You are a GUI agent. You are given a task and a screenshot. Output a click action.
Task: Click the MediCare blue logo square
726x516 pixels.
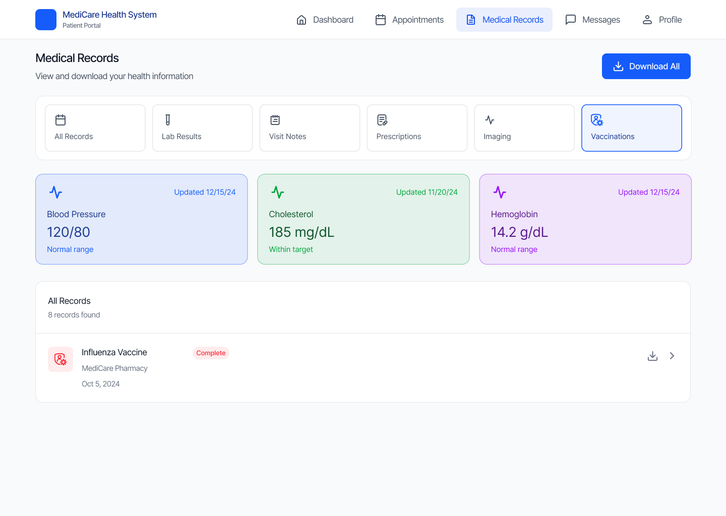point(46,20)
